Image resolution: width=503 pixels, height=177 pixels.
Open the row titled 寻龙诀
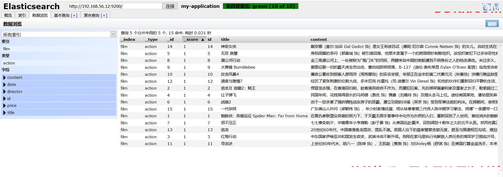coord(309,144)
